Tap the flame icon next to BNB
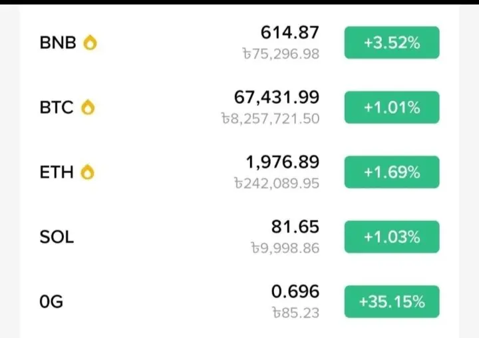This screenshot has width=479, height=338. tap(90, 42)
